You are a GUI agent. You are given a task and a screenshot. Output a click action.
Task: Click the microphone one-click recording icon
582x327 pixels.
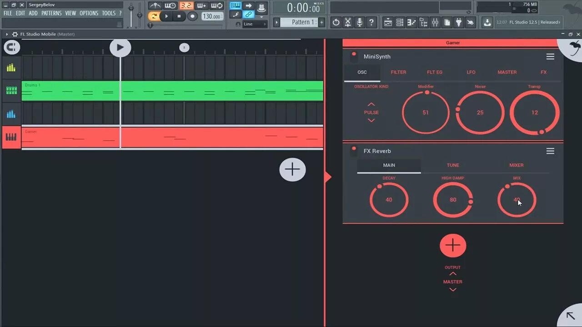pos(360,22)
